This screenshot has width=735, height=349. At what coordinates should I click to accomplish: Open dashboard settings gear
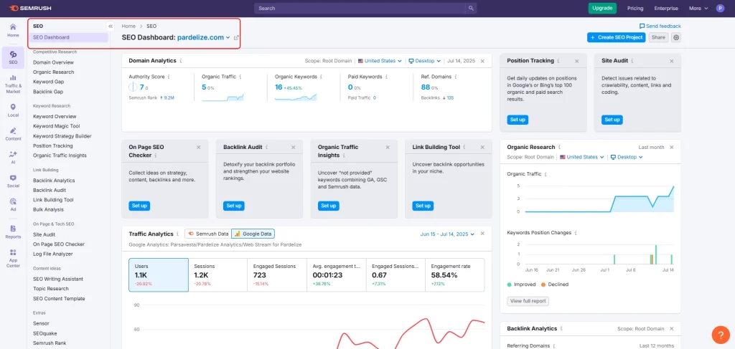[x=676, y=37]
